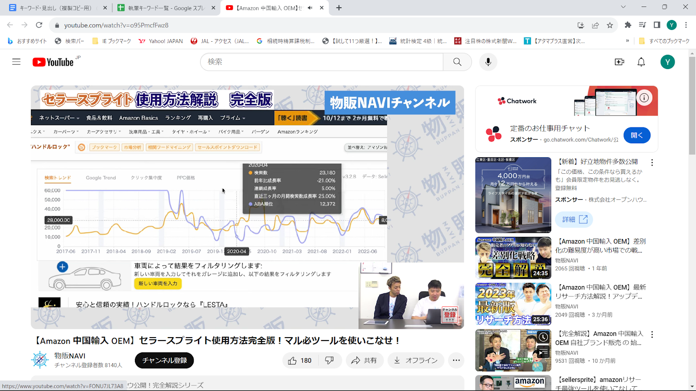Share the video via 共有 button
The image size is (696, 391).
(365, 361)
